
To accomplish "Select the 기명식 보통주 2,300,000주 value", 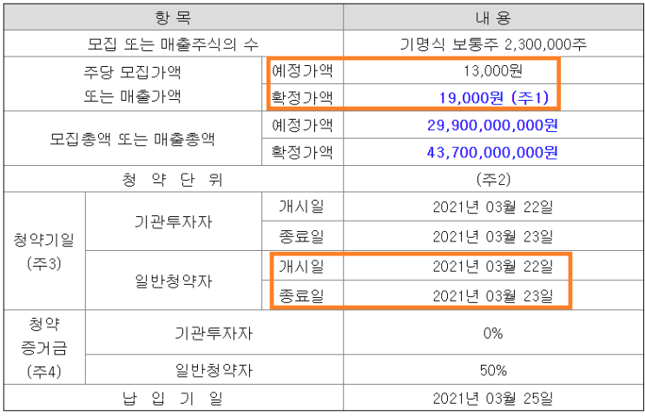I will pyautogui.click(x=493, y=43).
